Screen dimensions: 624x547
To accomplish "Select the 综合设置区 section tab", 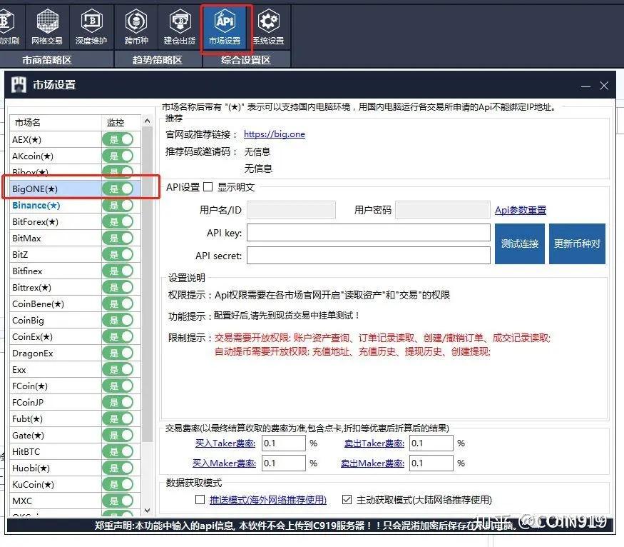I will [x=246, y=60].
